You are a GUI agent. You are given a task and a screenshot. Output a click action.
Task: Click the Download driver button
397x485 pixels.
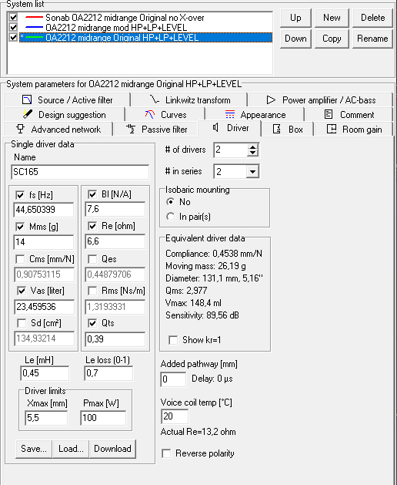coord(112,449)
